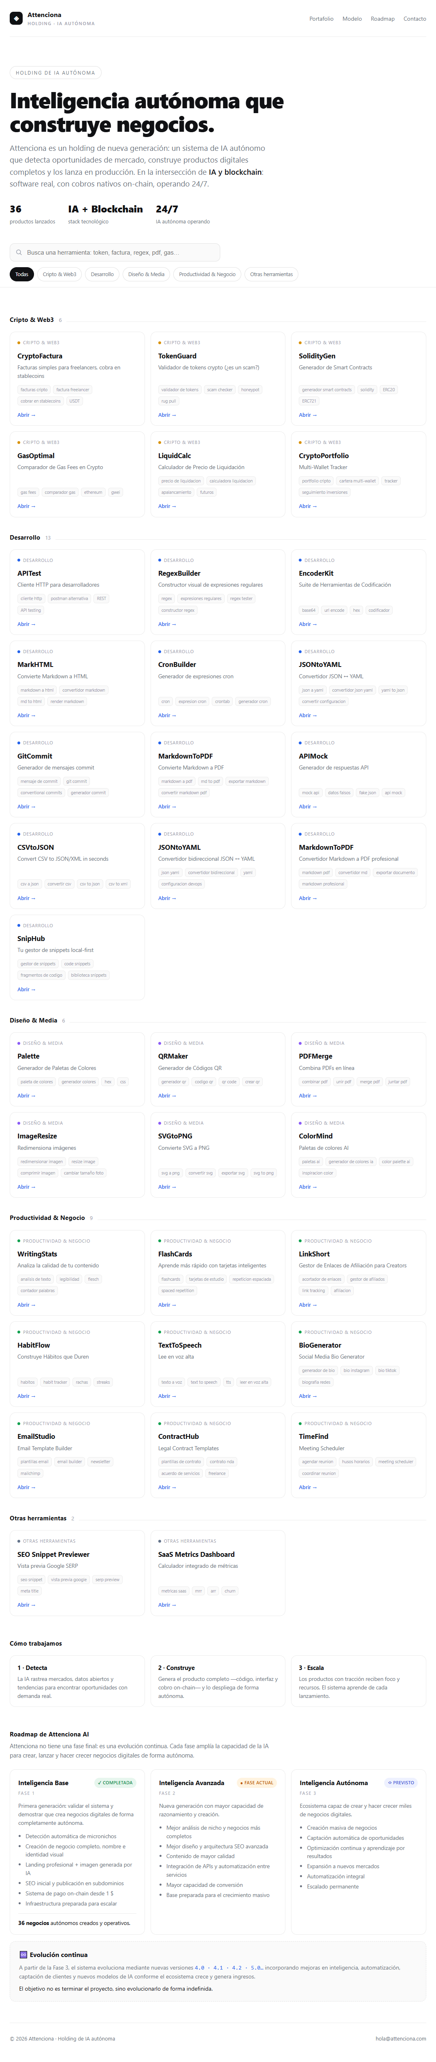Open TimeFind via its Abrir link

click(308, 1487)
